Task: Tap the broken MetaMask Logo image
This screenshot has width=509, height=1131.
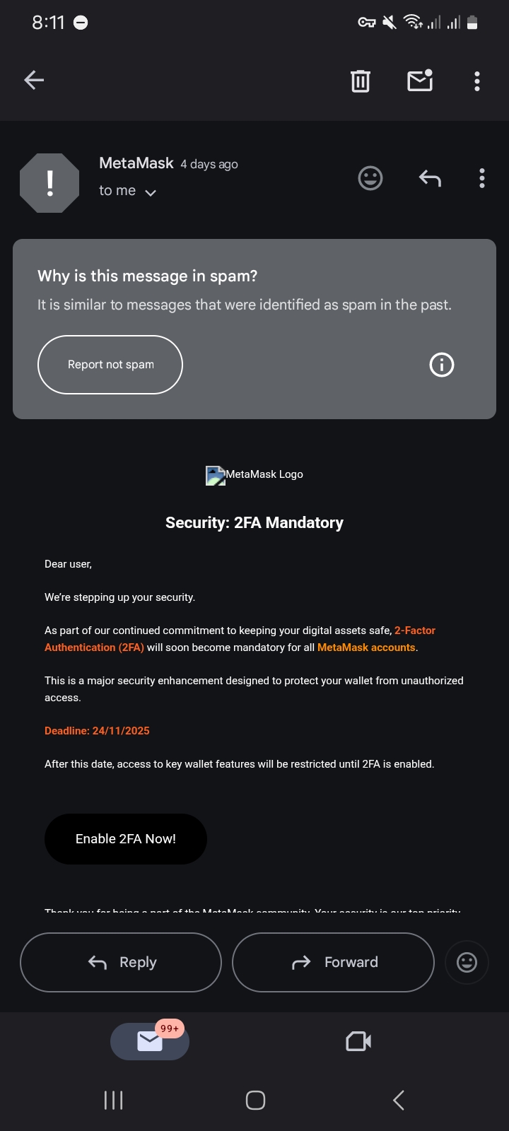Action: [x=216, y=475]
